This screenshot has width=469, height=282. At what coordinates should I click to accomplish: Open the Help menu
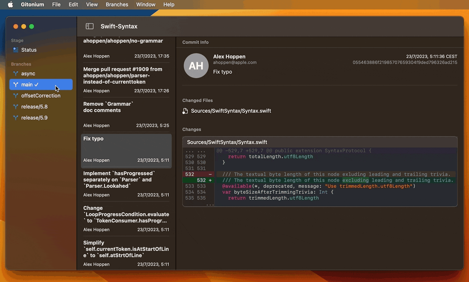[169, 4]
